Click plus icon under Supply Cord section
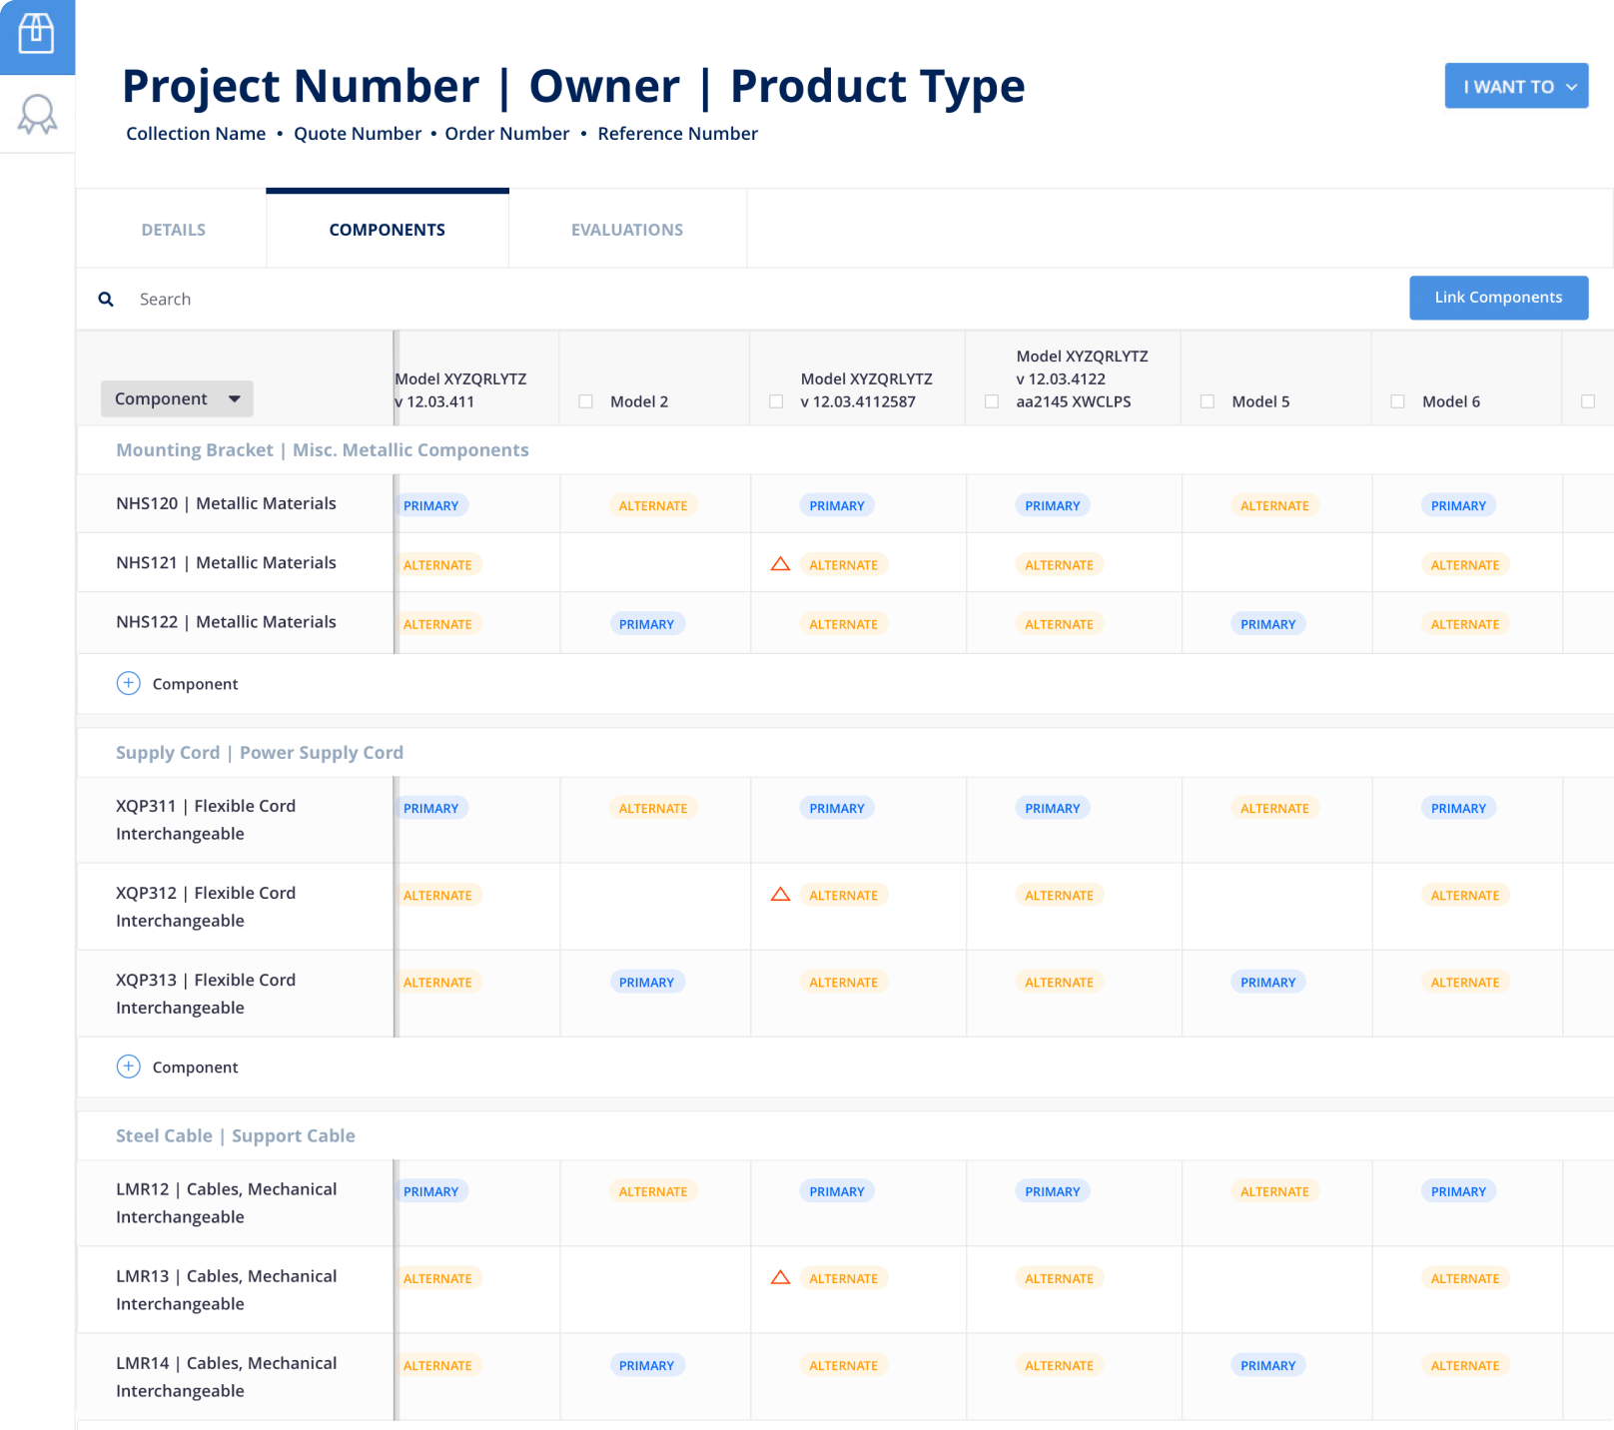Screen dimensions: 1614x1430 [129, 1067]
